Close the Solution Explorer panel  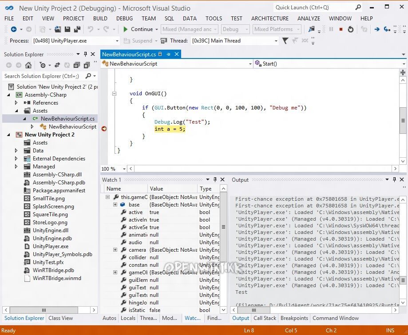93,54
